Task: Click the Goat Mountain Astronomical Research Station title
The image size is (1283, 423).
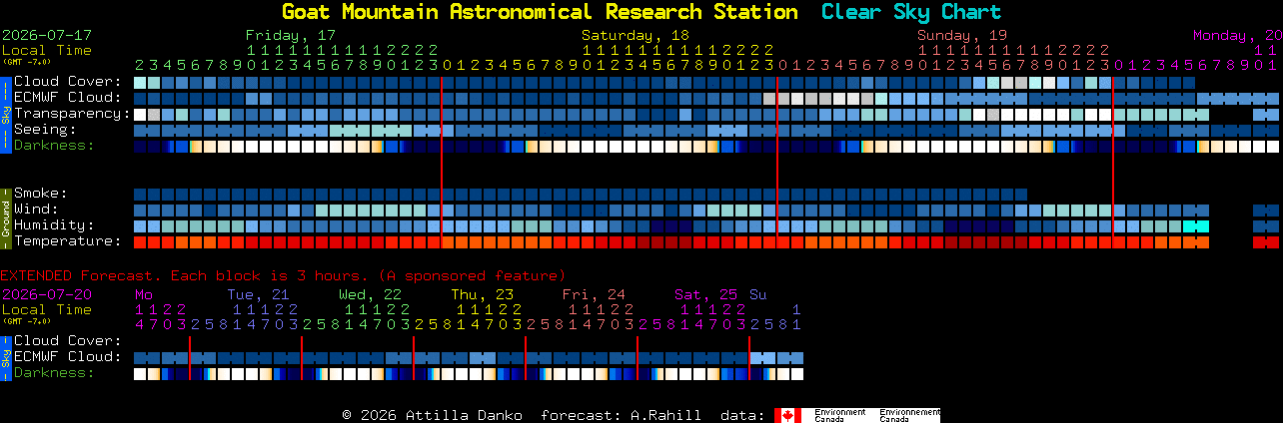Action: click(x=540, y=12)
